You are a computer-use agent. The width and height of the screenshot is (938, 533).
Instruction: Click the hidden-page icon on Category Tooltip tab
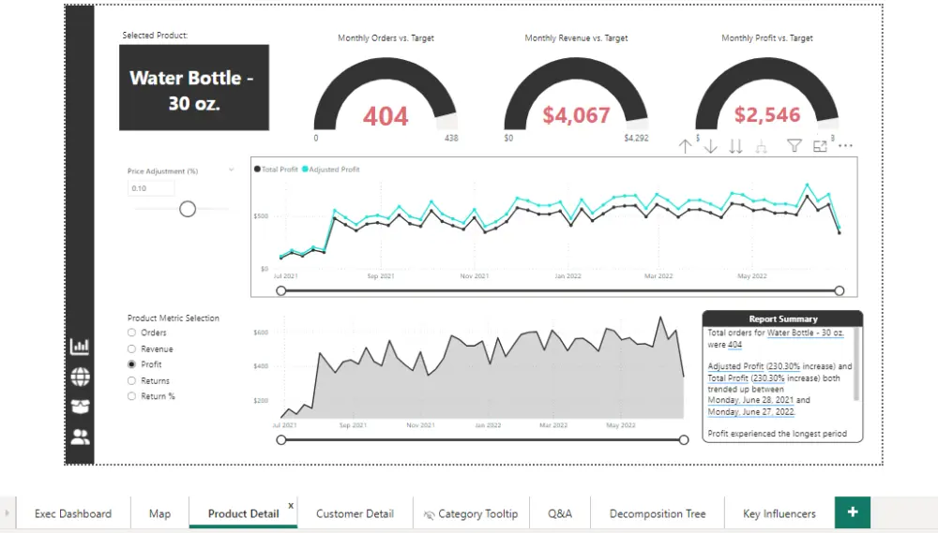tap(429, 514)
